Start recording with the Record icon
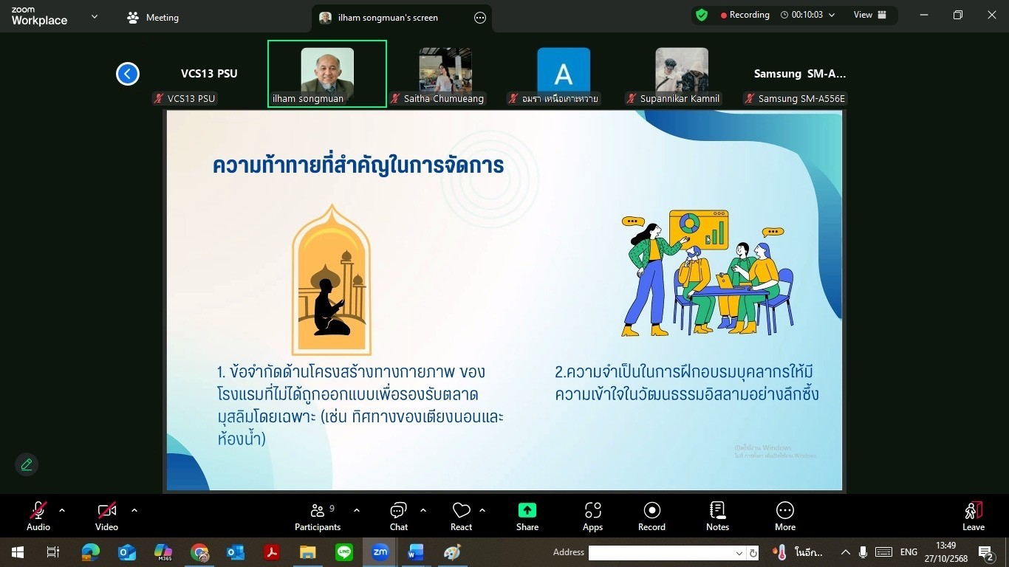1009x567 pixels. (651, 511)
